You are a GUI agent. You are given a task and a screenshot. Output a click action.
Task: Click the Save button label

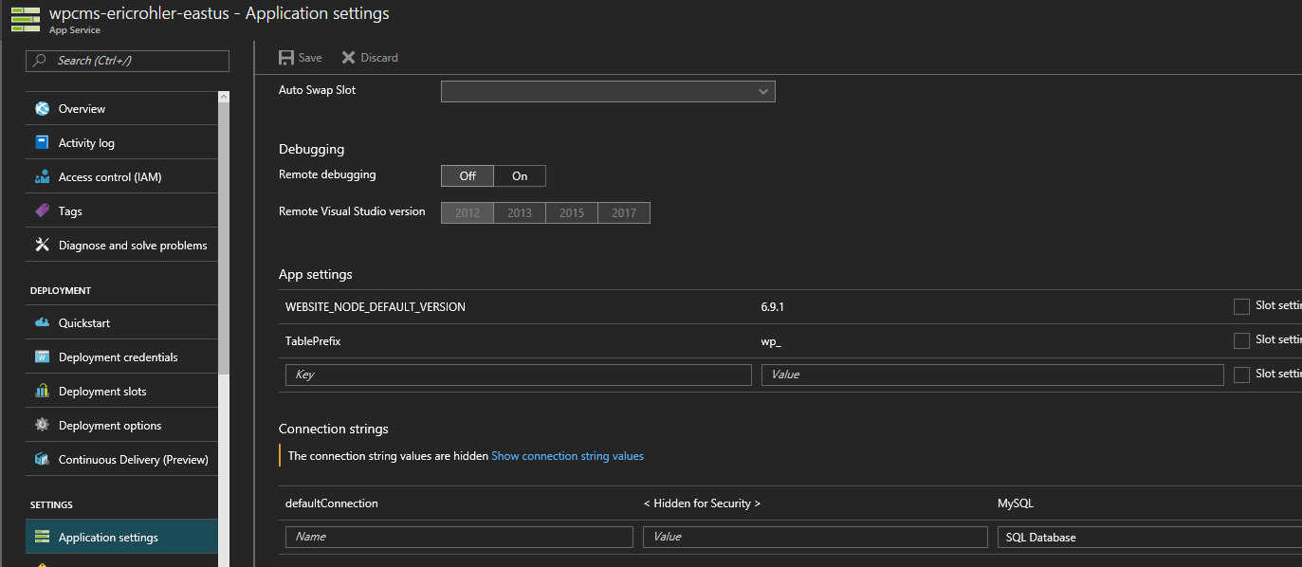(x=310, y=58)
